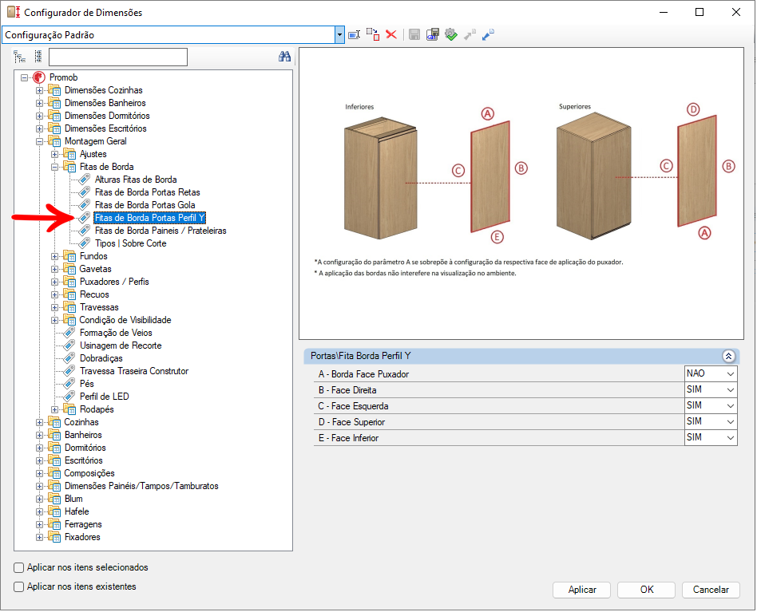Screen dimensions: 757x612
Task: Open the E - Face Inferior dropdown
Action: [x=731, y=437]
